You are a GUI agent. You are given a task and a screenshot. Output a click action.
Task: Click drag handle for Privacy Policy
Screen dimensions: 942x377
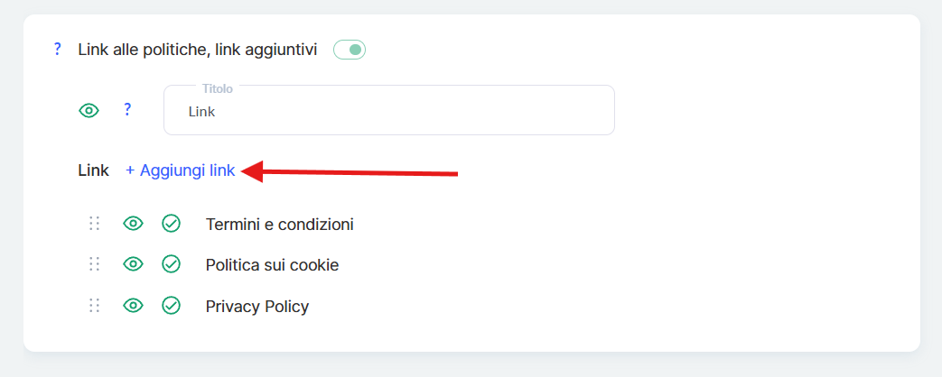[94, 306]
